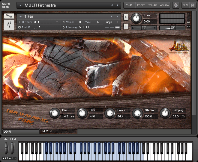Click the Pre delay knob
198x162 pixels.
55,113
